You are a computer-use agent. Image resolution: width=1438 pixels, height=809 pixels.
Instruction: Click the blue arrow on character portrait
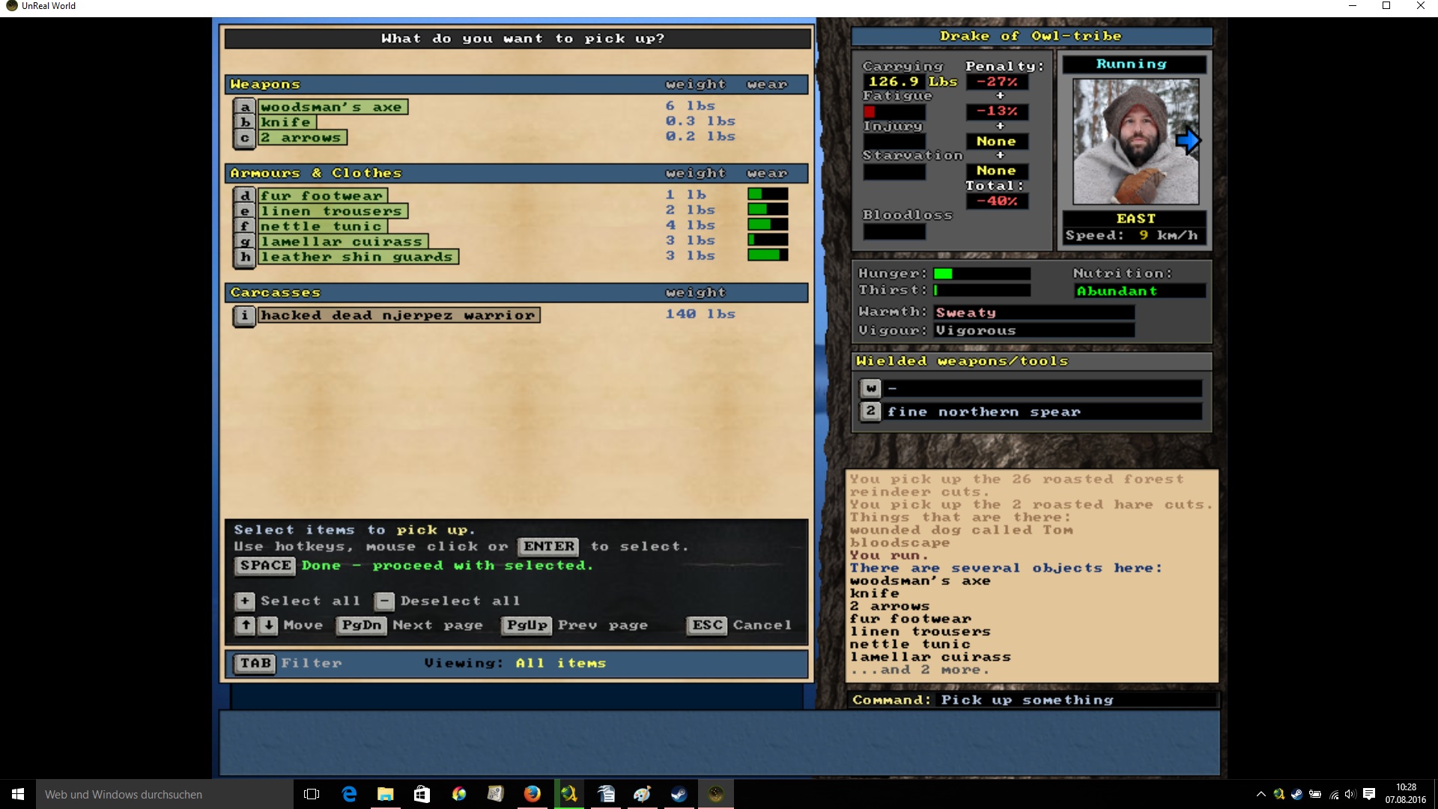click(x=1188, y=141)
